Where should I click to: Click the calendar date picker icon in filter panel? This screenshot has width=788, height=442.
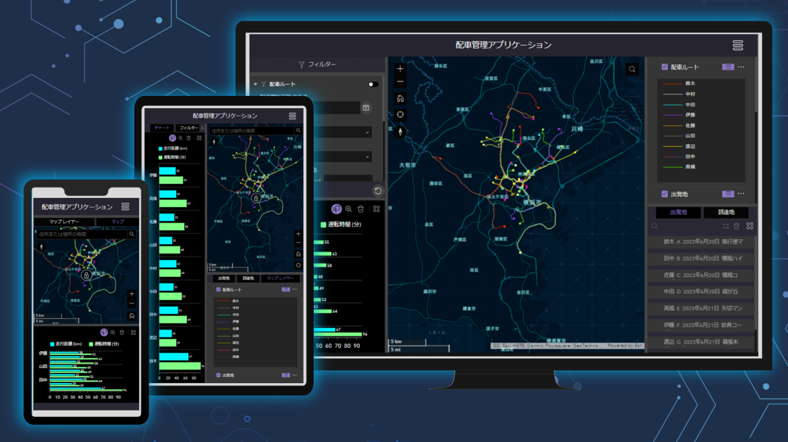click(x=366, y=107)
